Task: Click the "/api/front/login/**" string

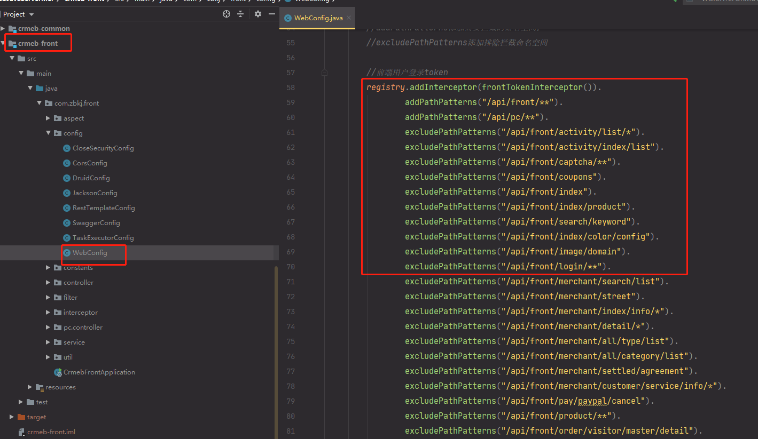Action: (551, 266)
